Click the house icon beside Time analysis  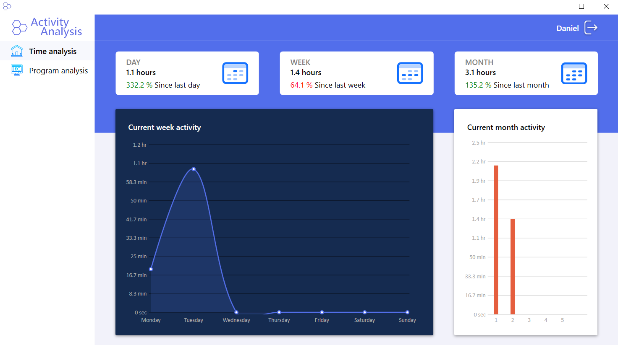pyautogui.click(x=17, y=51)
